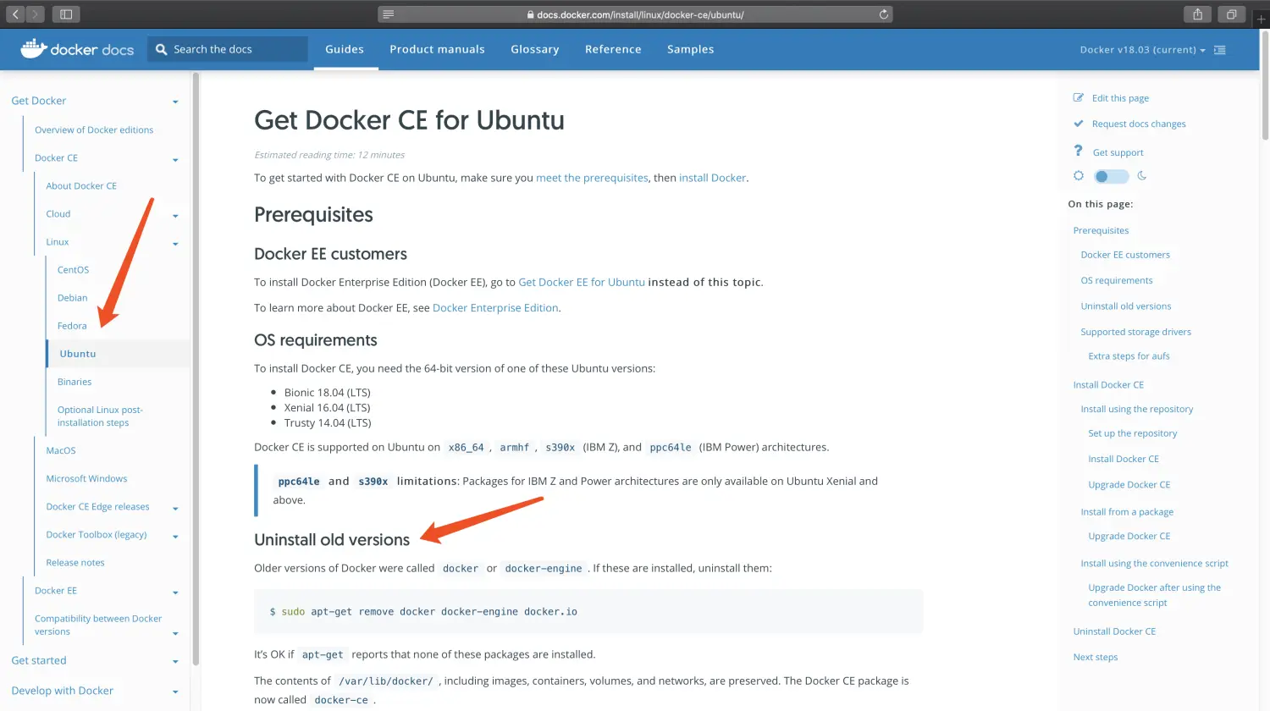Expand Docker Toolbox (legacy) arrow
The width and height of the screenshot is (1270, 711).
tap(175, 537)
